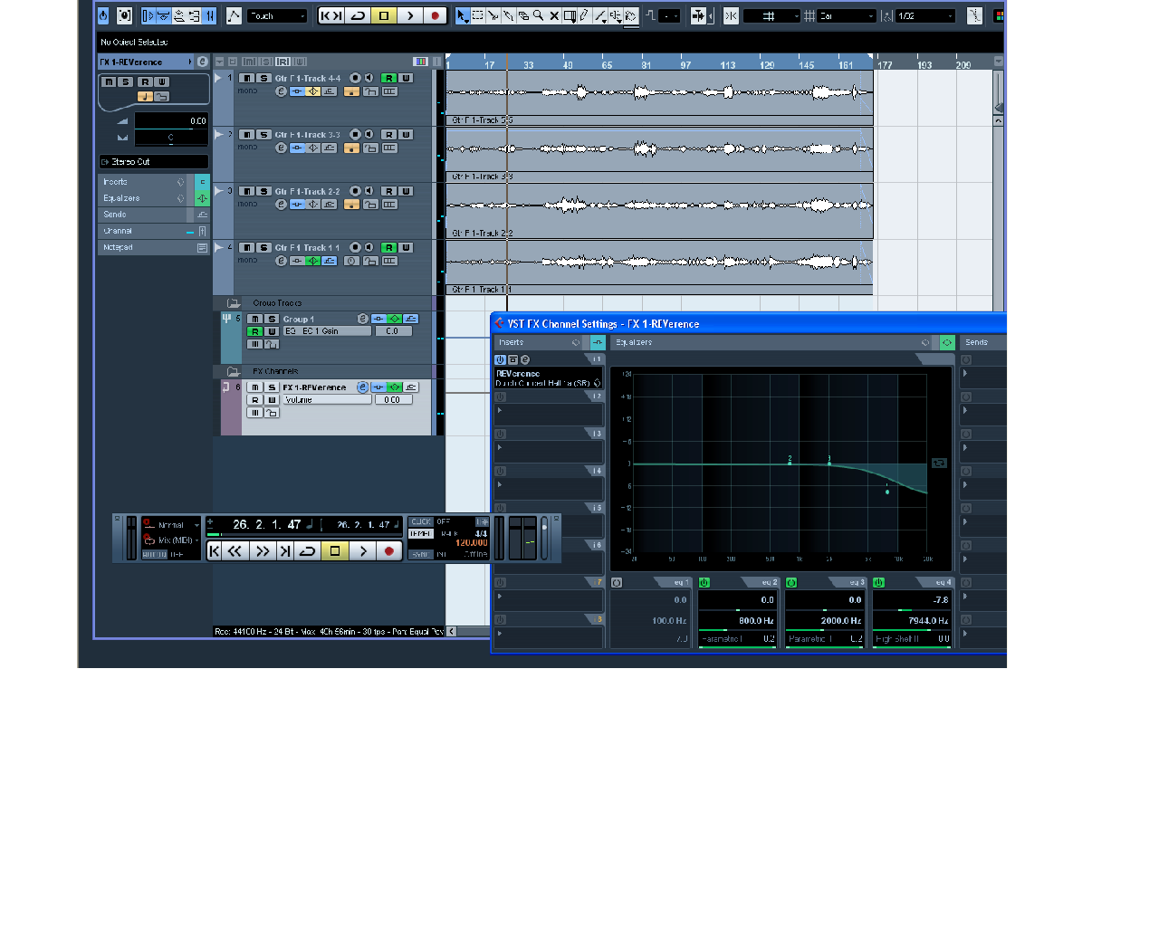This screenshot has width=1159, height=927.
Task: Click the 7944.0 Hz frequency value of EQ 4
Action: [x=928, y=620]
